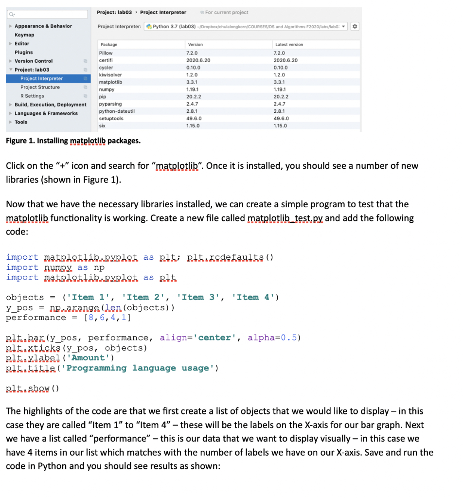The height and width of the screenshot is (498, 463).
Task: Click the Version column header
Action: 228,44
